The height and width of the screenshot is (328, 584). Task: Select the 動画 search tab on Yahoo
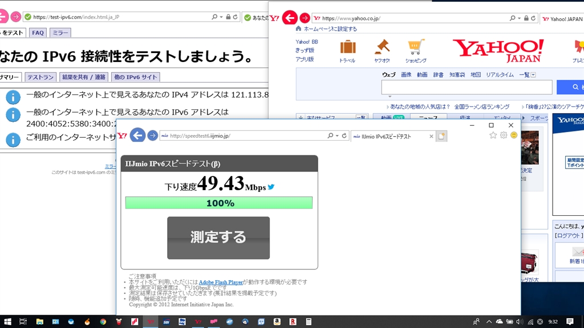[422, 75]
